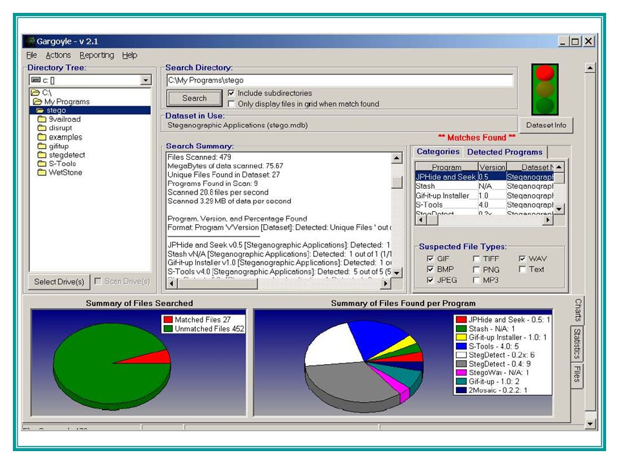Click the open stego folder icon
The image size is (619, 464).
click(40, 110)
